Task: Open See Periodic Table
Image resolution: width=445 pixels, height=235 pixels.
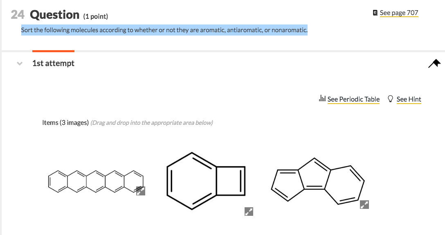Action: (353, 99)
